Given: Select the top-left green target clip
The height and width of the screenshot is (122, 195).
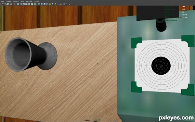Looking at the screenshot, I should 136,43.
